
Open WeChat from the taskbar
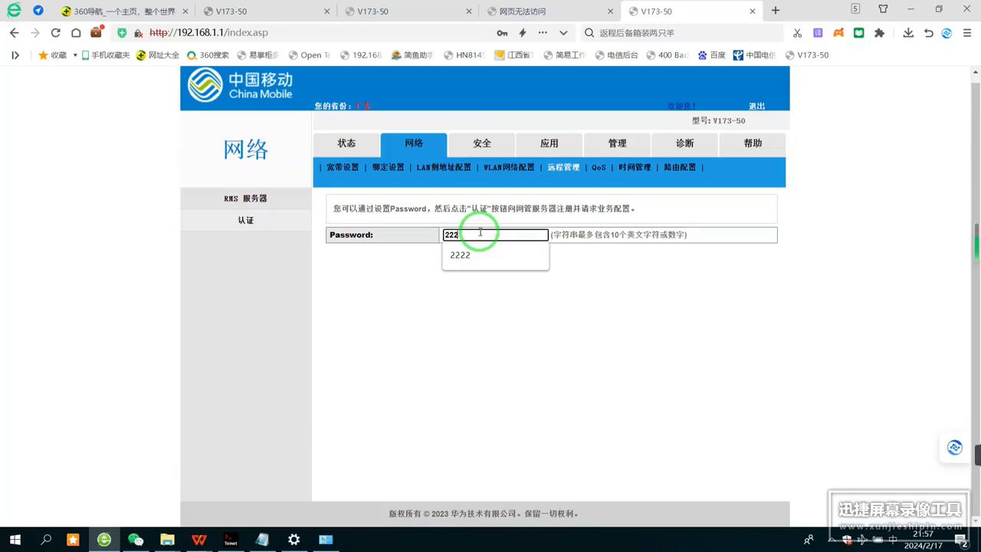tap(136, 540)
